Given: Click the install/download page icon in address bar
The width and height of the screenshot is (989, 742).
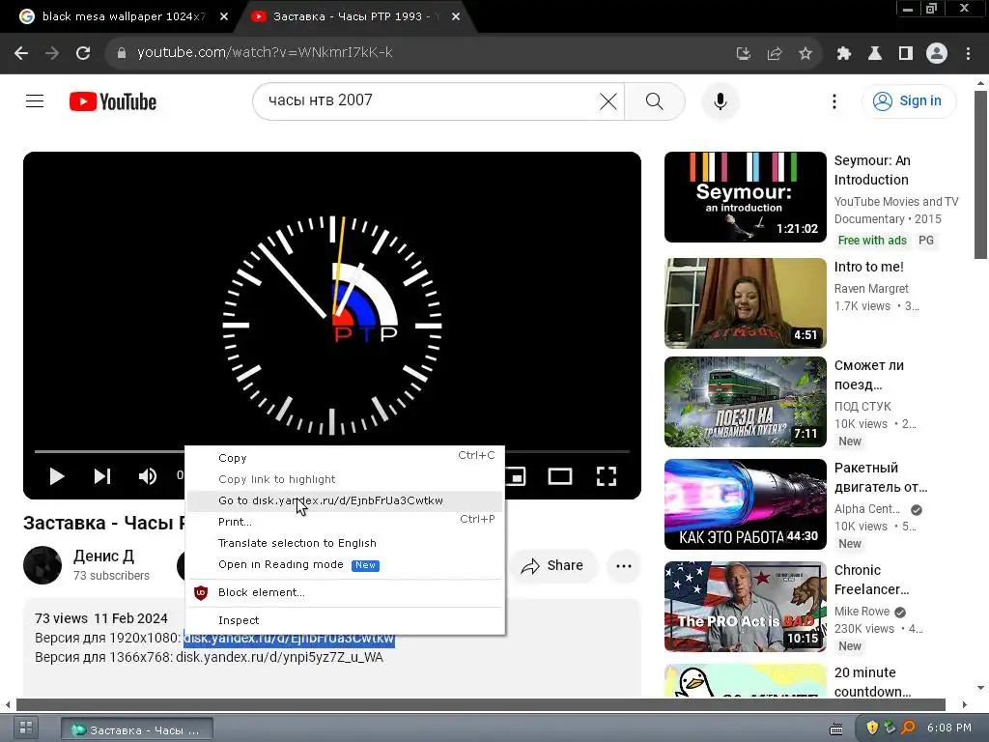Looking at the screenshot, I should click(744, 54).
